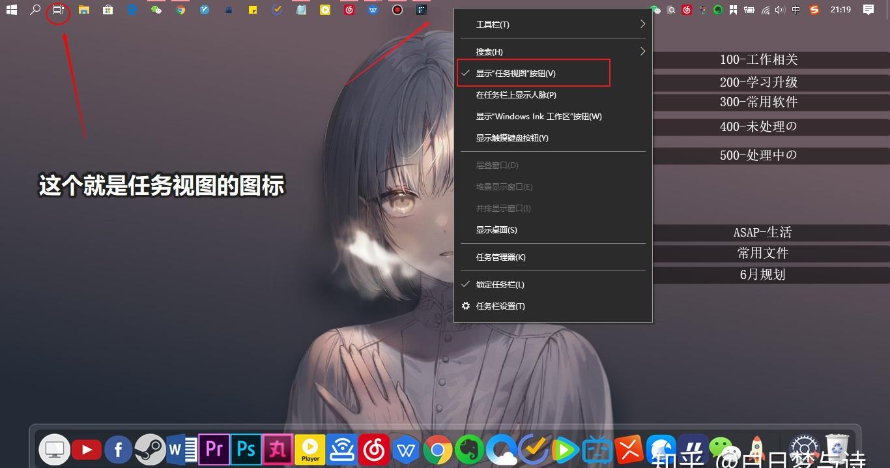890x468 pixels.
Task: Open the checkmark to-do app in the dock
Action: (534, 450)
